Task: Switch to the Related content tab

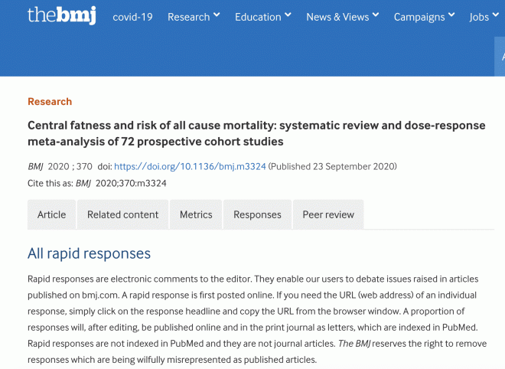Action: coord(122,214)
